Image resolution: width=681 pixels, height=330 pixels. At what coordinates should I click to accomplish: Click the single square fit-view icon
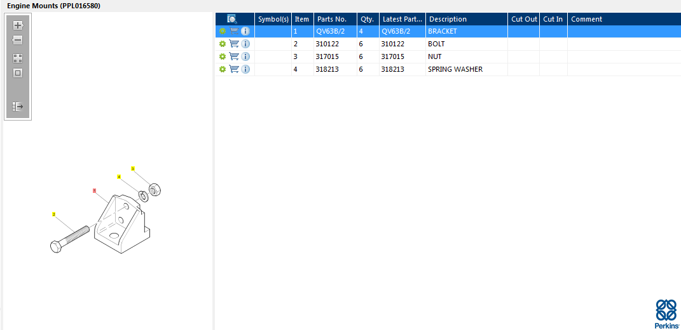pos(18,73)
